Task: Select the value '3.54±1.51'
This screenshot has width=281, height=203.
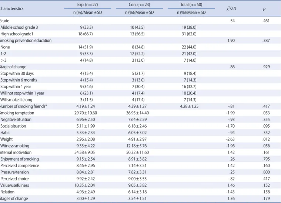Action: point(137,199)
